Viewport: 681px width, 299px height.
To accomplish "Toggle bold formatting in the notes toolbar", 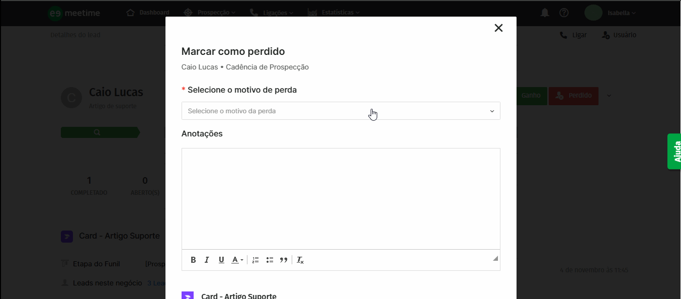I will (193, 259).
